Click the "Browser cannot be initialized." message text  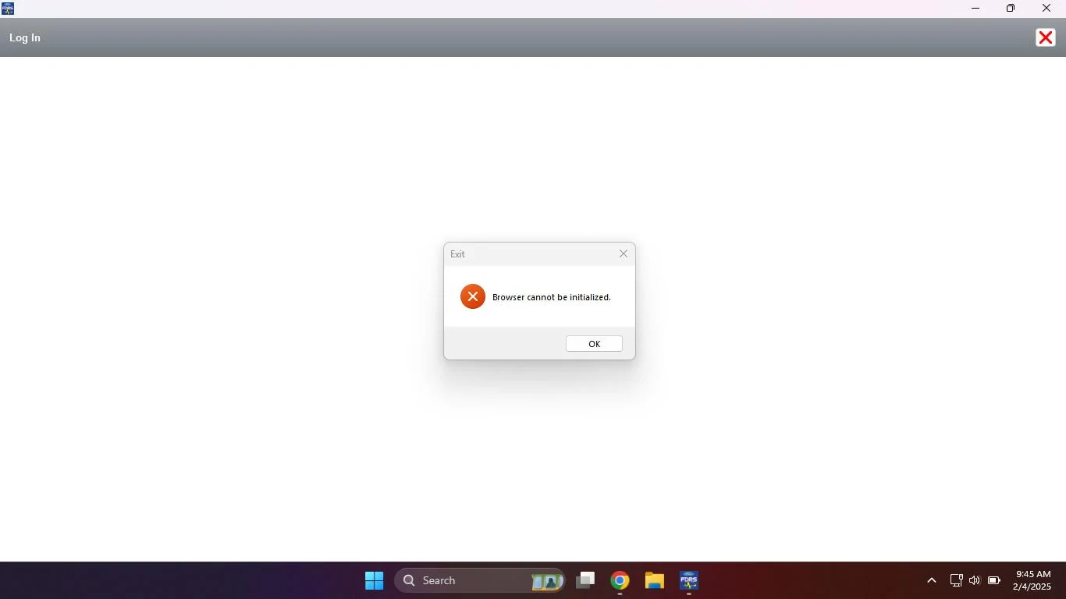pos(551,297)
